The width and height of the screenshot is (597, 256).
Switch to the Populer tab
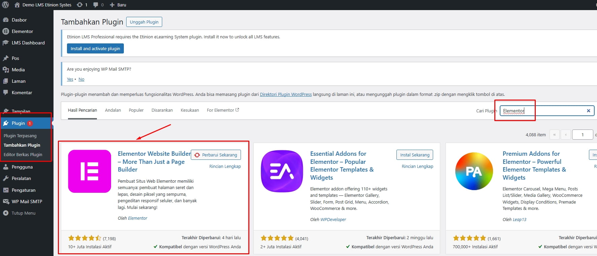tap(136, 110)
